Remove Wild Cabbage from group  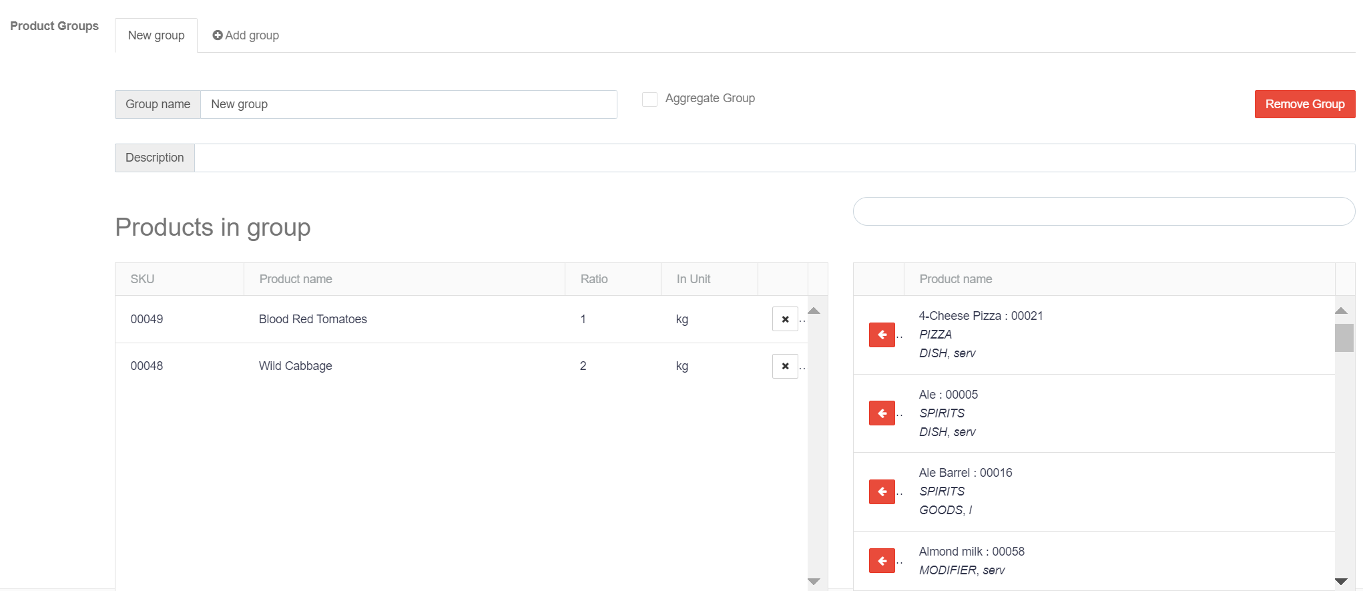(785, 366)
